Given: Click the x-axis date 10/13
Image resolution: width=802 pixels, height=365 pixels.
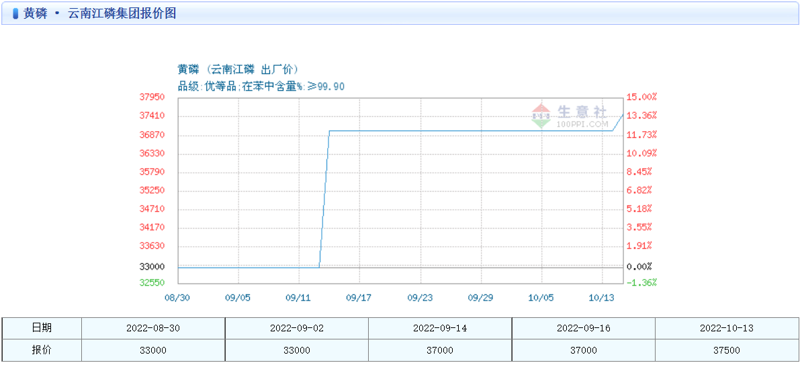Looking at the screenshot, I should coord(602,298).
